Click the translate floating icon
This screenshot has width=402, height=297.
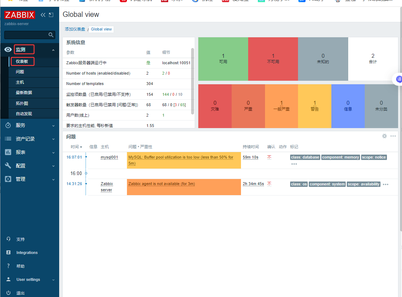pyautogui.click(x=399, y=79)
